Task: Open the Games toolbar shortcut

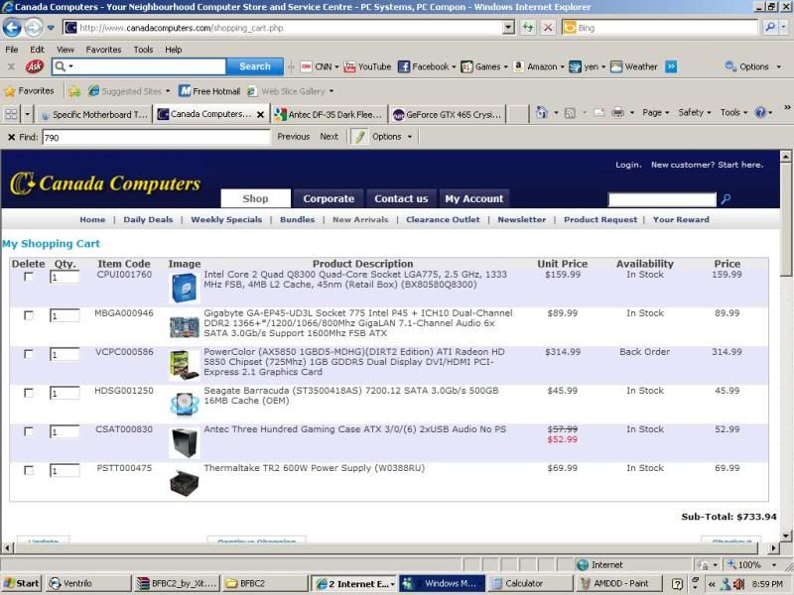Action: (x=483, y=66)
